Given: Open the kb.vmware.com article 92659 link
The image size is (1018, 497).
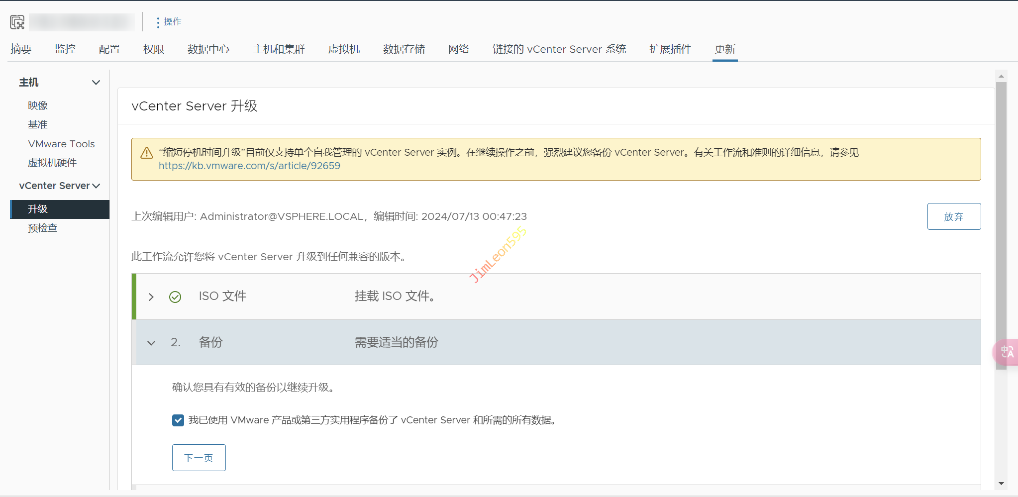Looking at the screenshot, I should [x=249, y=166].
